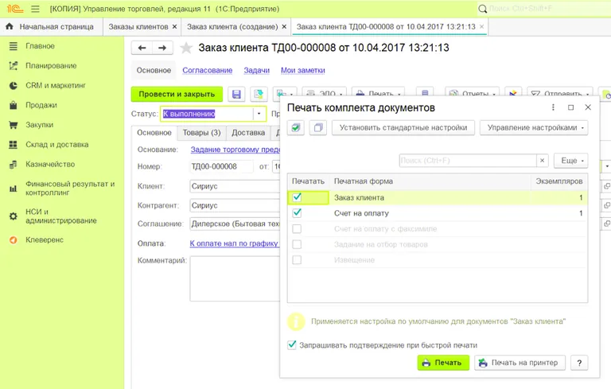This screenshot has height=389, width=611.
Task: Open the Согласование link tab
Action: click(208, 70)
